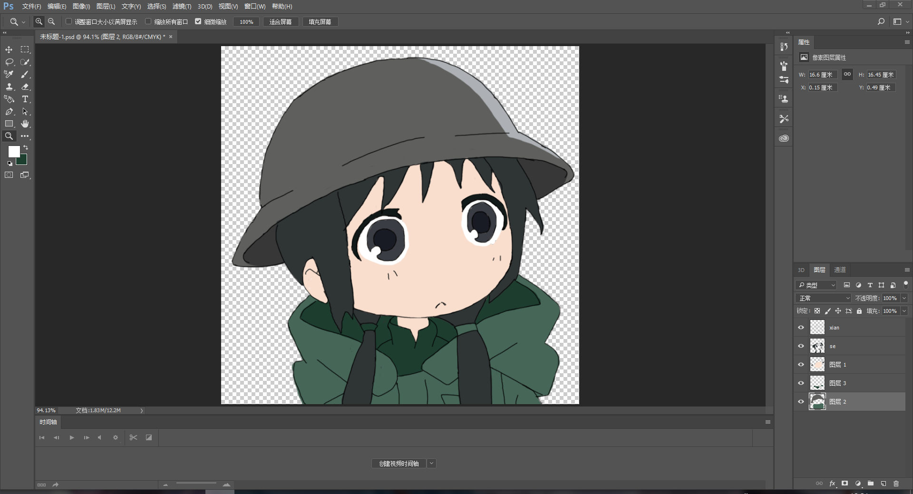
Task: Hide the se layer
Action: pos(801,346)
